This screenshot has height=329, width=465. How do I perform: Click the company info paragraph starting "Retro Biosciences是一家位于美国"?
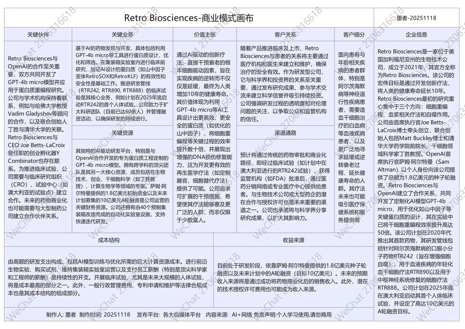tap(416, 181)
